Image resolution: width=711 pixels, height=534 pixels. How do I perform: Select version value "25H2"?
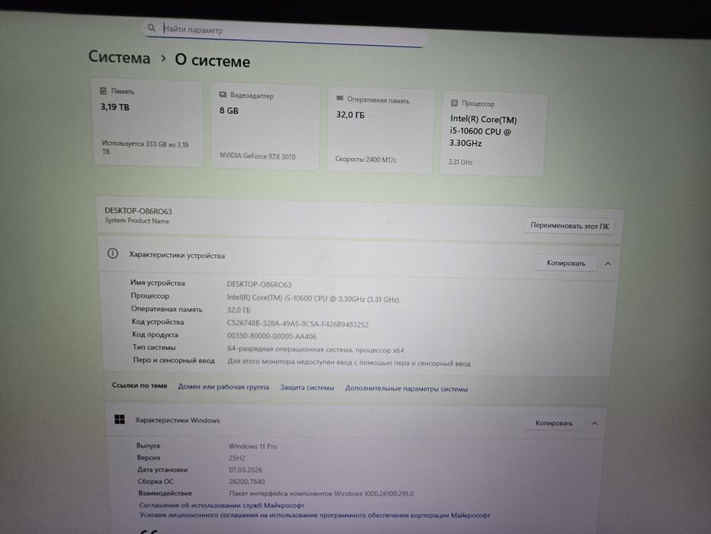click(237, 458)
